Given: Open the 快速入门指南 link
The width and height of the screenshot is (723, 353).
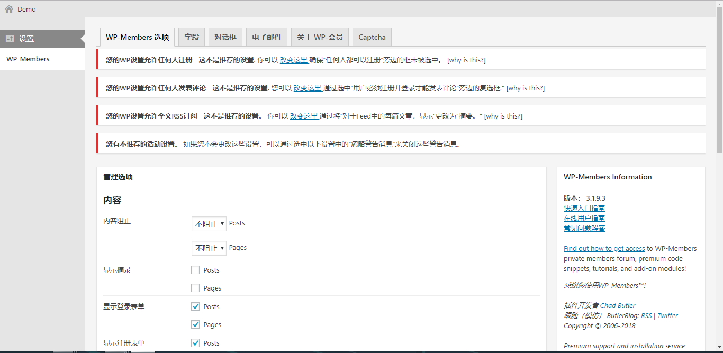Looking at the screenshot, I should pyautogui.click(x=584, y=207).
